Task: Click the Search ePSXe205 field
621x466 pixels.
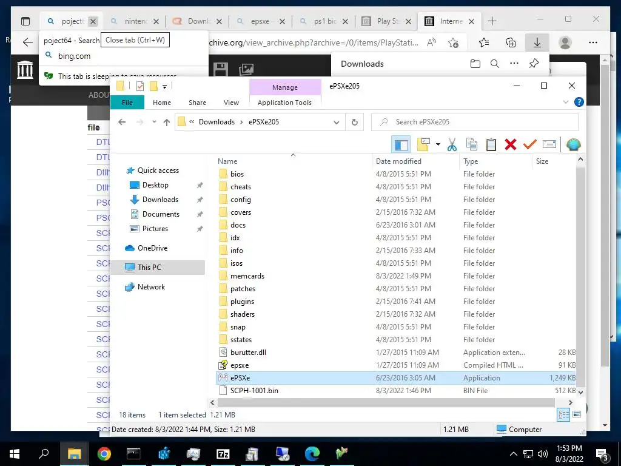Action: [474, 122]
